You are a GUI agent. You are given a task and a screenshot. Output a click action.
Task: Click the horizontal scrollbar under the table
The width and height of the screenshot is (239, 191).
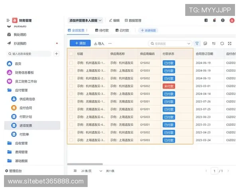point(85,164)
